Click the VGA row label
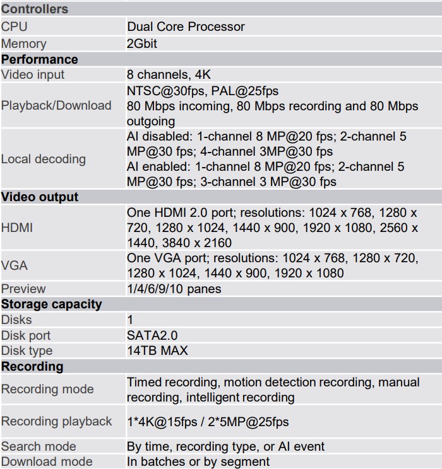Screen dimensions: 442x469 coord(15,265)
